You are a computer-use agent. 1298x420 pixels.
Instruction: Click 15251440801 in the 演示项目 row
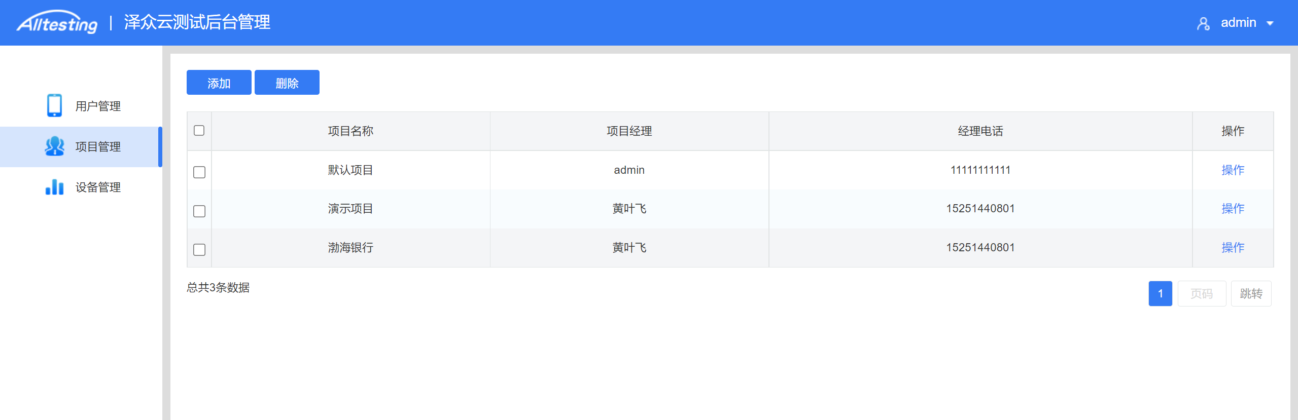pos(980,208)
